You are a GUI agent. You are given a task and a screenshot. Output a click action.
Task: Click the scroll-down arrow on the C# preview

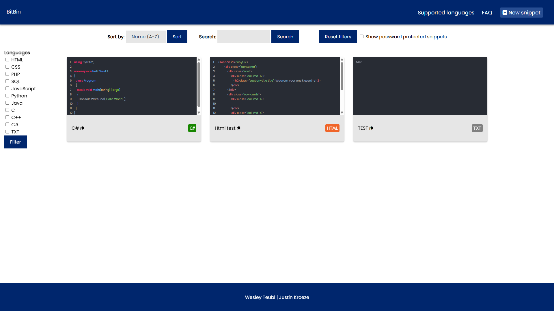pos(199,112)
